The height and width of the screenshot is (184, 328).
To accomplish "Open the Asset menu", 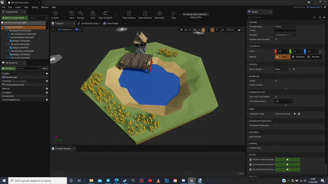I will (18, 7).
